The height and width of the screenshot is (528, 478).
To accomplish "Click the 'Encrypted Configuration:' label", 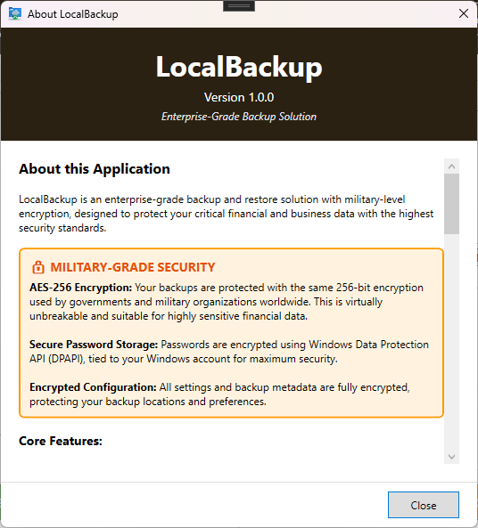I will pos(93,387).
